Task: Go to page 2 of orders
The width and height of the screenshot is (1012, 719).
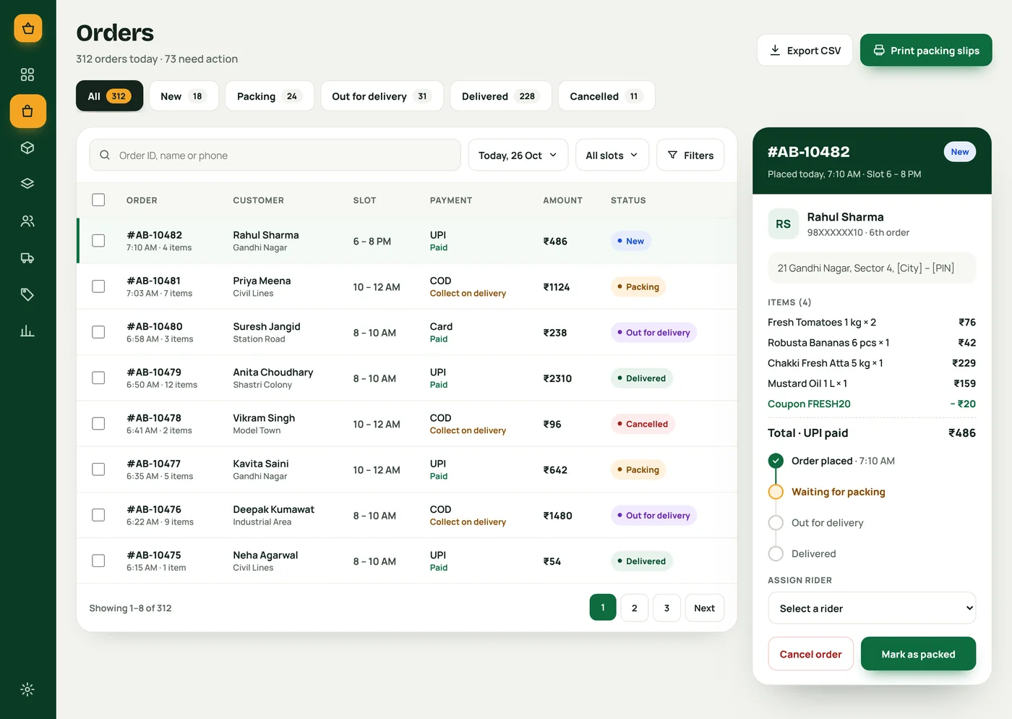Action: pos(634,608)
